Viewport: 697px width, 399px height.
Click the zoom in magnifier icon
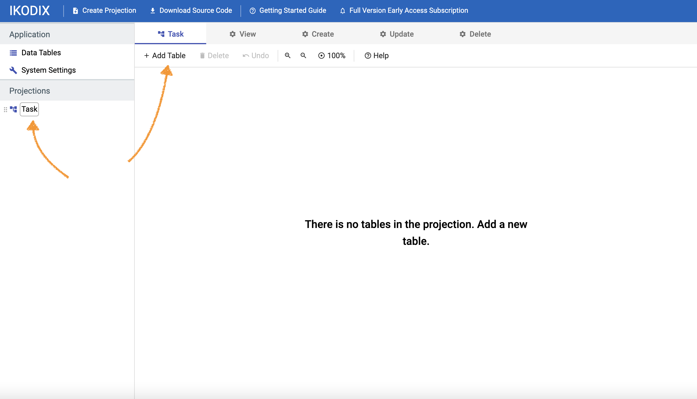click(288, 55)
